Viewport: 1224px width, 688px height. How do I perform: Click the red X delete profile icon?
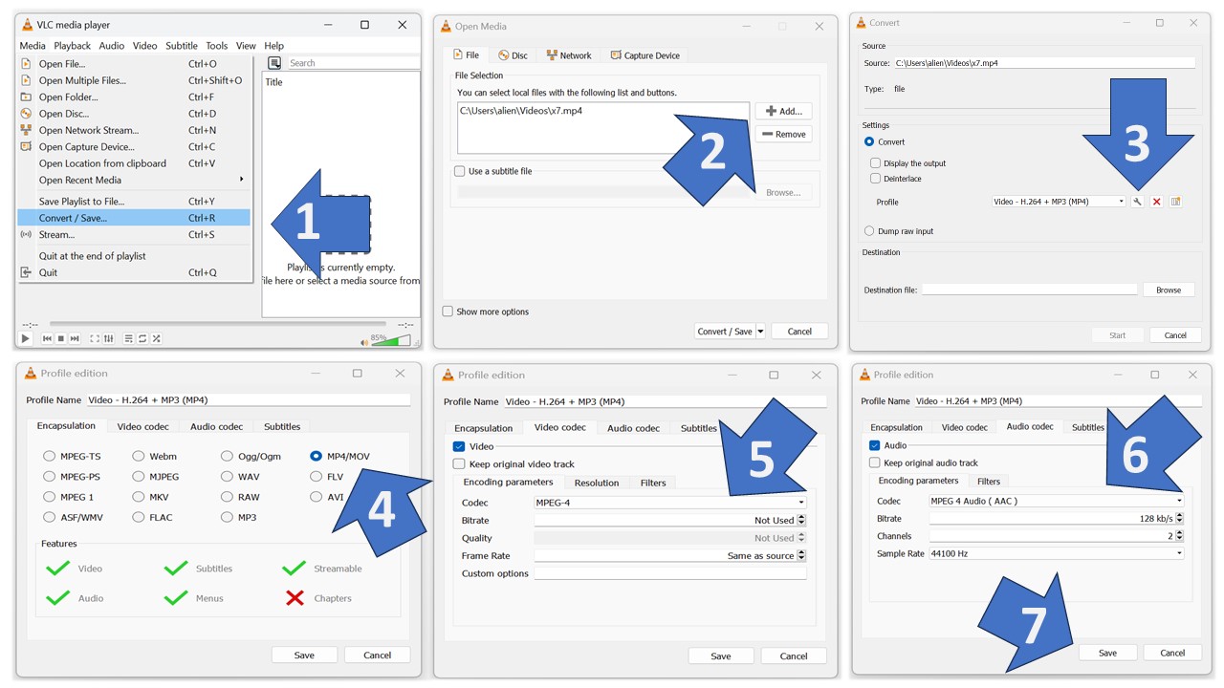click(x=1156, y=202)
